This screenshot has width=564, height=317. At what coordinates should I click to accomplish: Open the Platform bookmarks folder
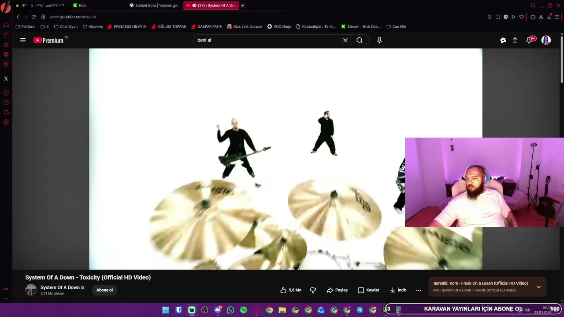point(26,26)
